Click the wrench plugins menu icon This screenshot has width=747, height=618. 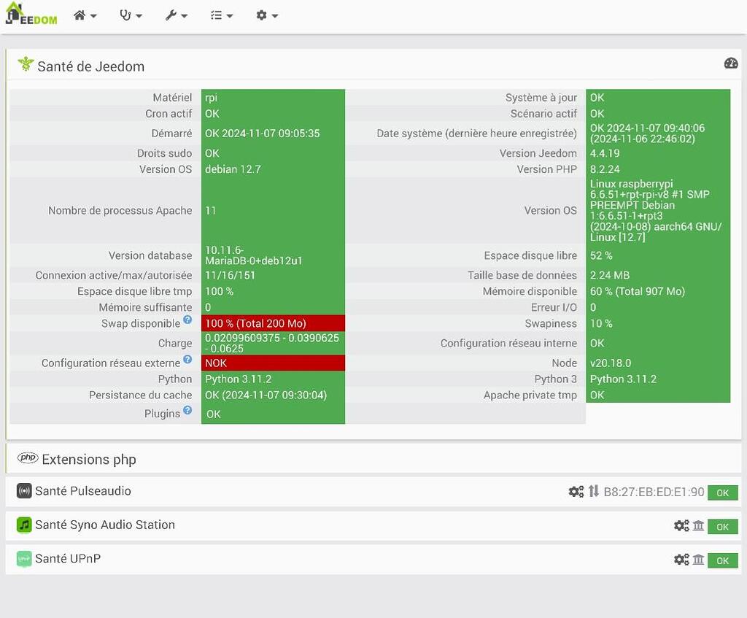[x=172, y=15]
